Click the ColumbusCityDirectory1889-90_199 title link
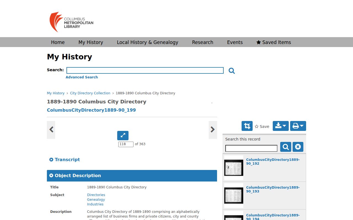This screenshot has height=220, width=353. [91, 110]
